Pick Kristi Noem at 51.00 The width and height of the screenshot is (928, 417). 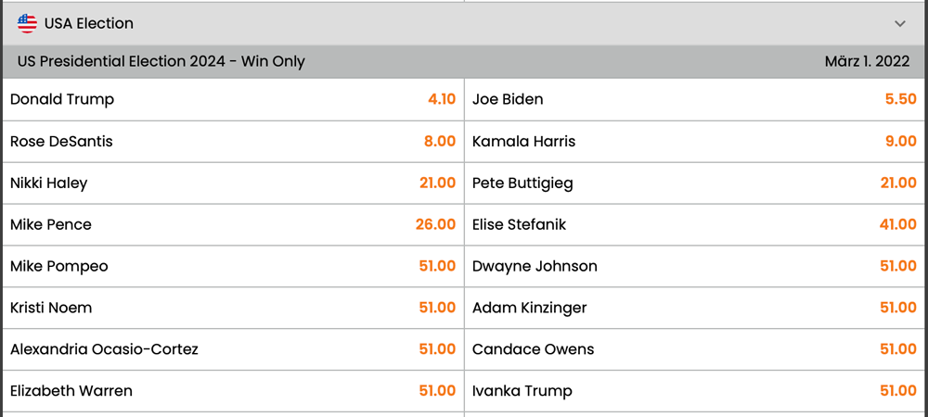[x=233, y=308]
